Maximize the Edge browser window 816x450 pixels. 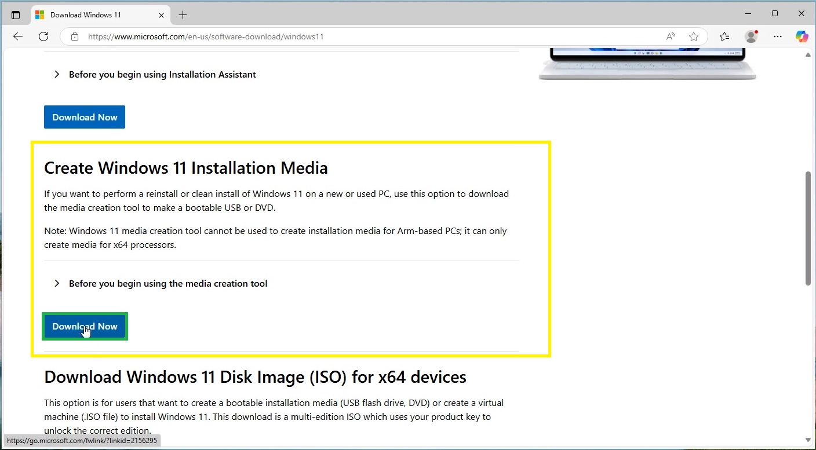click(x=775, y=13)
